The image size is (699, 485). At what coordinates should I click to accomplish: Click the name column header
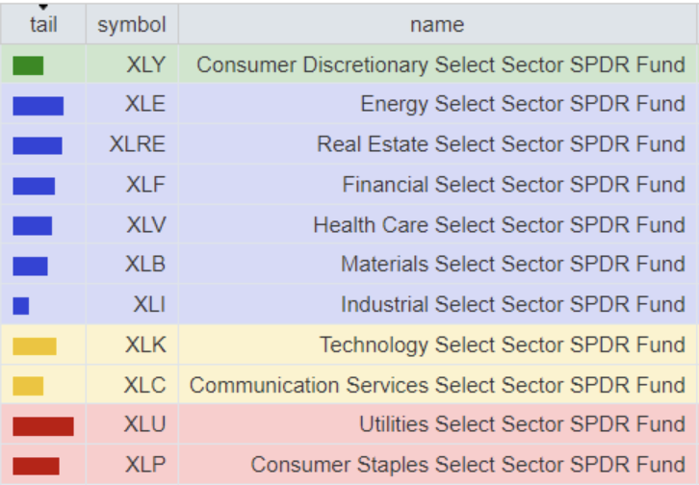click(x=436, y=24)
